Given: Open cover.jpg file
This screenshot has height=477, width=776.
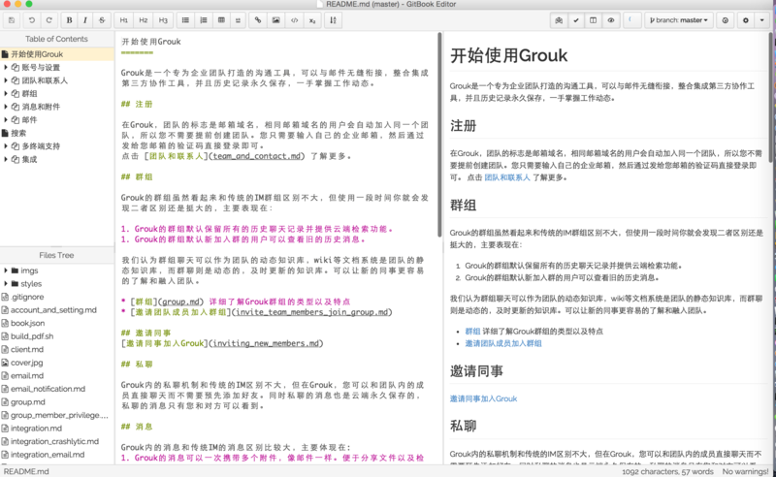Looking at the screenshot, I should click(57, 363).
